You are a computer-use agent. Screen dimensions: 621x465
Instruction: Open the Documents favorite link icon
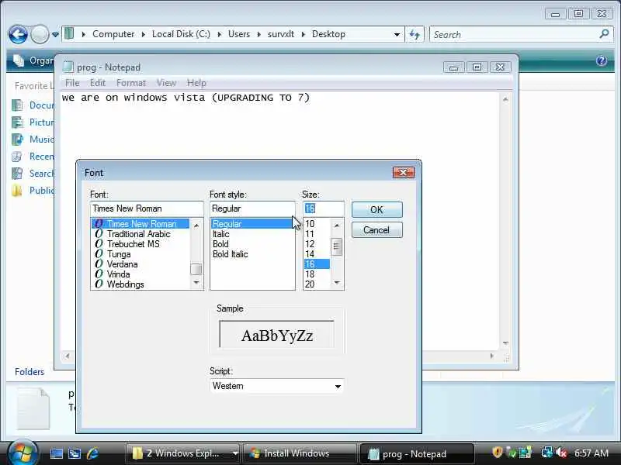pos(17,105)
